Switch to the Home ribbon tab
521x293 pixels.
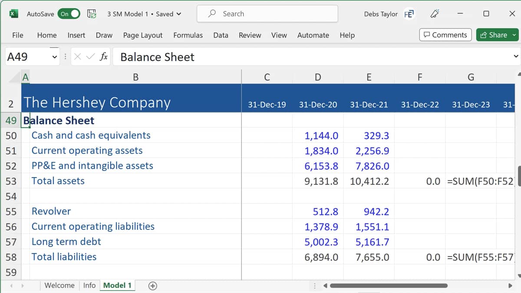pyautogui.click(x=47, y=35)
